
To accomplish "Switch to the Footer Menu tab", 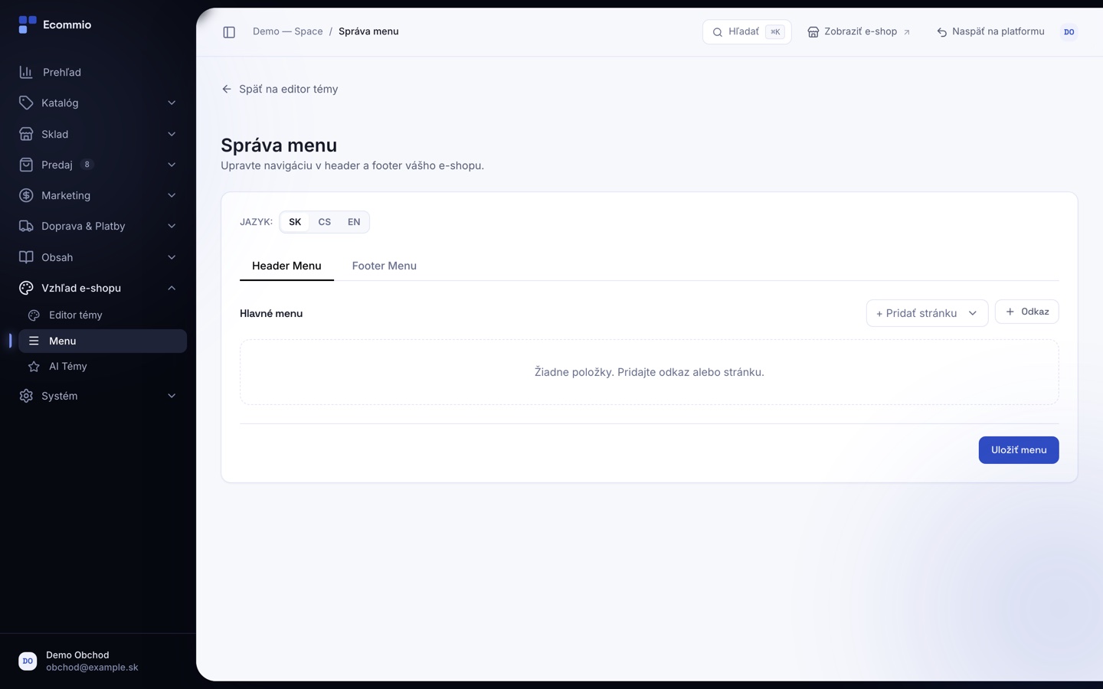I will [385, 266].
